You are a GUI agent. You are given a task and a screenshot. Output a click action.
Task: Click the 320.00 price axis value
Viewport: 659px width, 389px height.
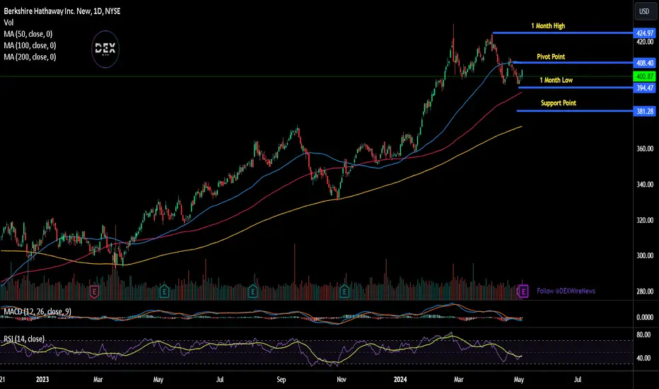645,221
